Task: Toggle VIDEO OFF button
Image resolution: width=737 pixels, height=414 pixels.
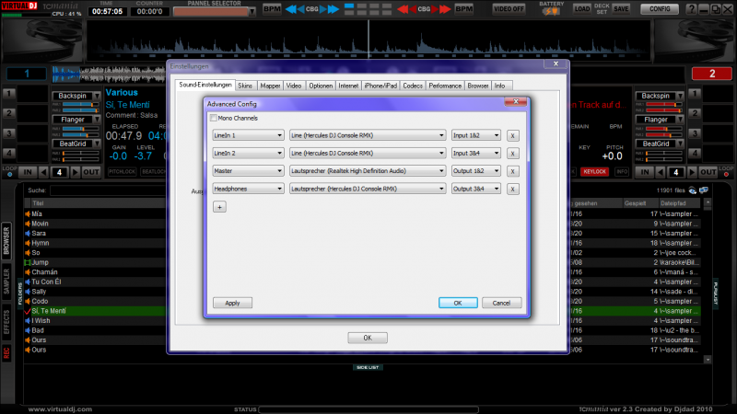Action: point(509,9)
